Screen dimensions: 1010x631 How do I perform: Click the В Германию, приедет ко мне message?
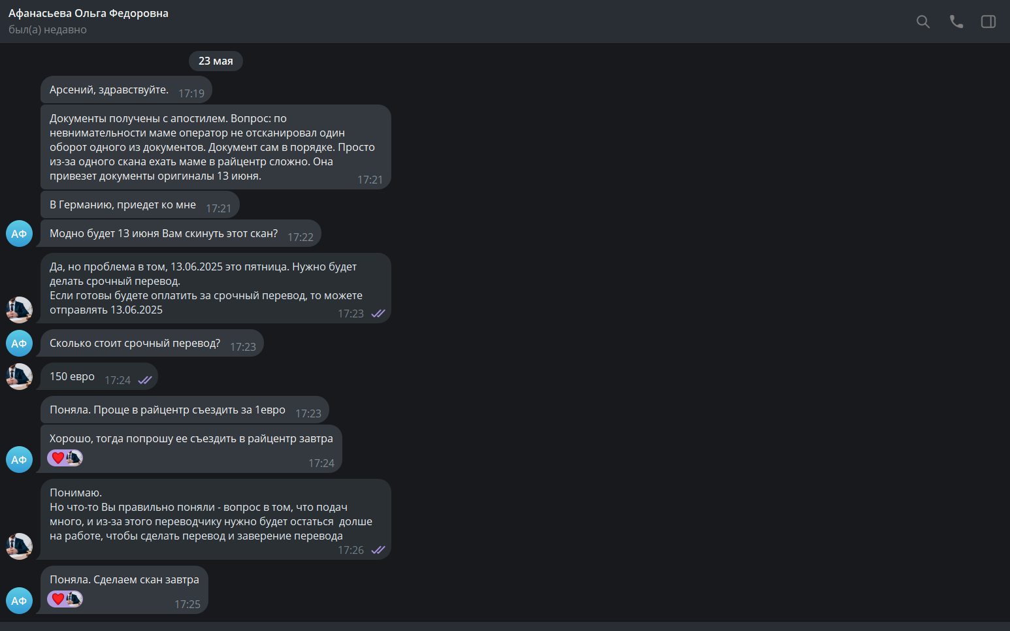pyautogui.click(x=123, y=205)
